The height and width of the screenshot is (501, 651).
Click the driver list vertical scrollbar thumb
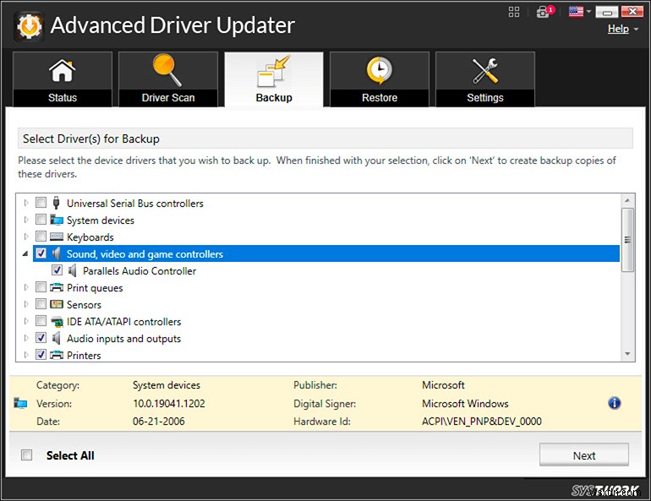coord(627,240)
